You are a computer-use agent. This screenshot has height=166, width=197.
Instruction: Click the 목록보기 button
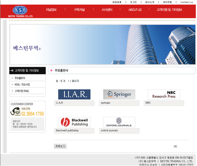coord(60,146)
